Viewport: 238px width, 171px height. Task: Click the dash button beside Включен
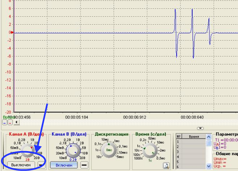84,165
